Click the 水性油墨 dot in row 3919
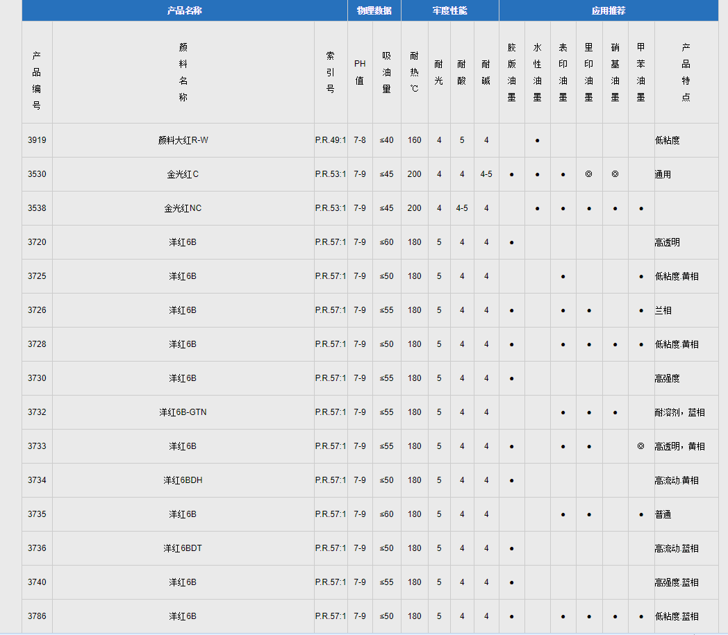The height and width of the screenshot is (635, 728). 537,140
